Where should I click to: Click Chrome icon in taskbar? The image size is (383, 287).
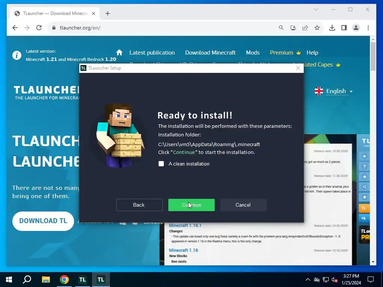64,280
